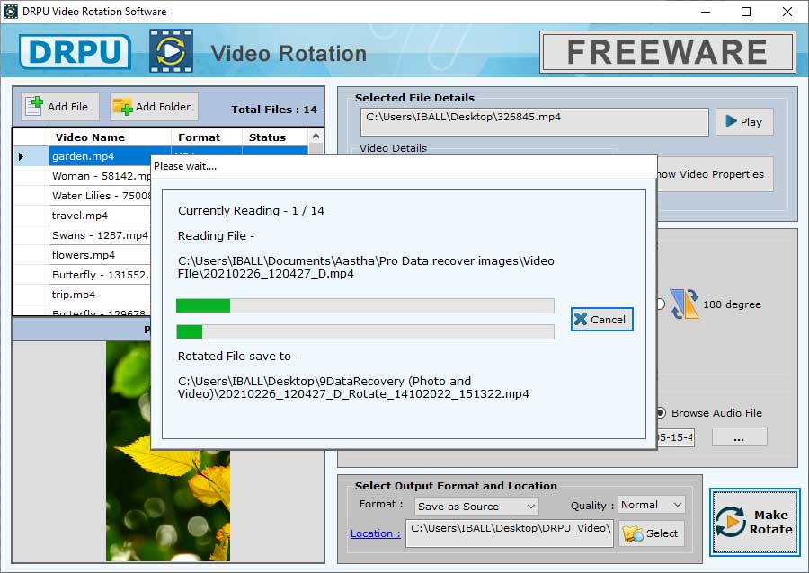Click the output location path field

[510, 533]
